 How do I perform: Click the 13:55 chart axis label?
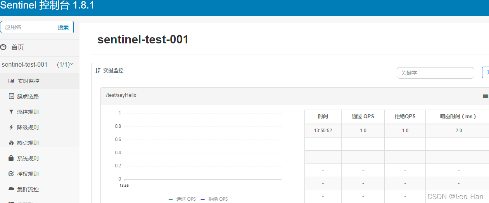[x=124, y=186]
